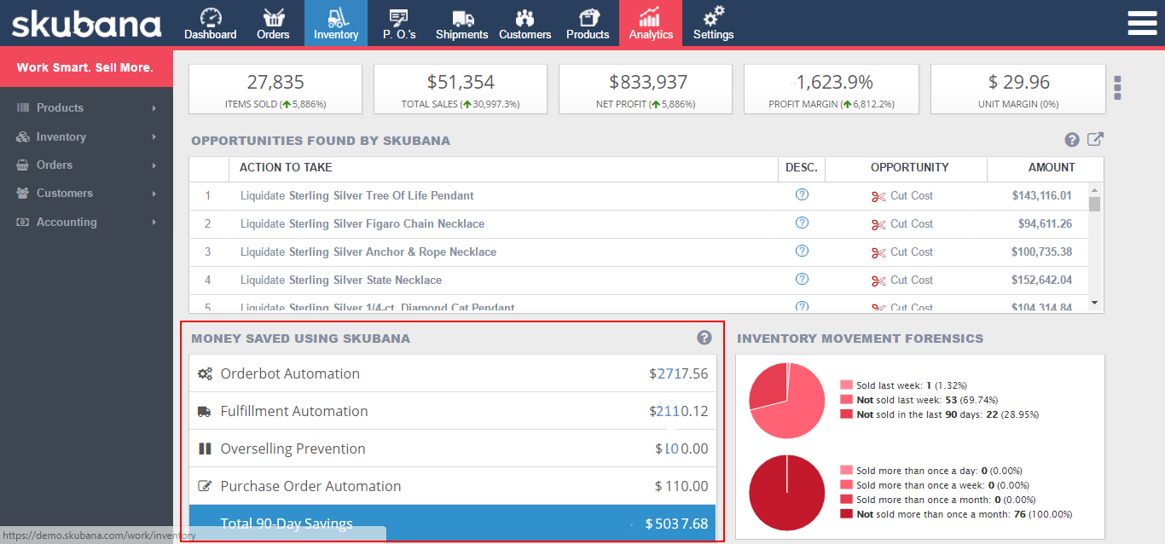Select the Inventory tab in the top bar
This screenshot has height=544, width=1165.
[x=336, y=23]
